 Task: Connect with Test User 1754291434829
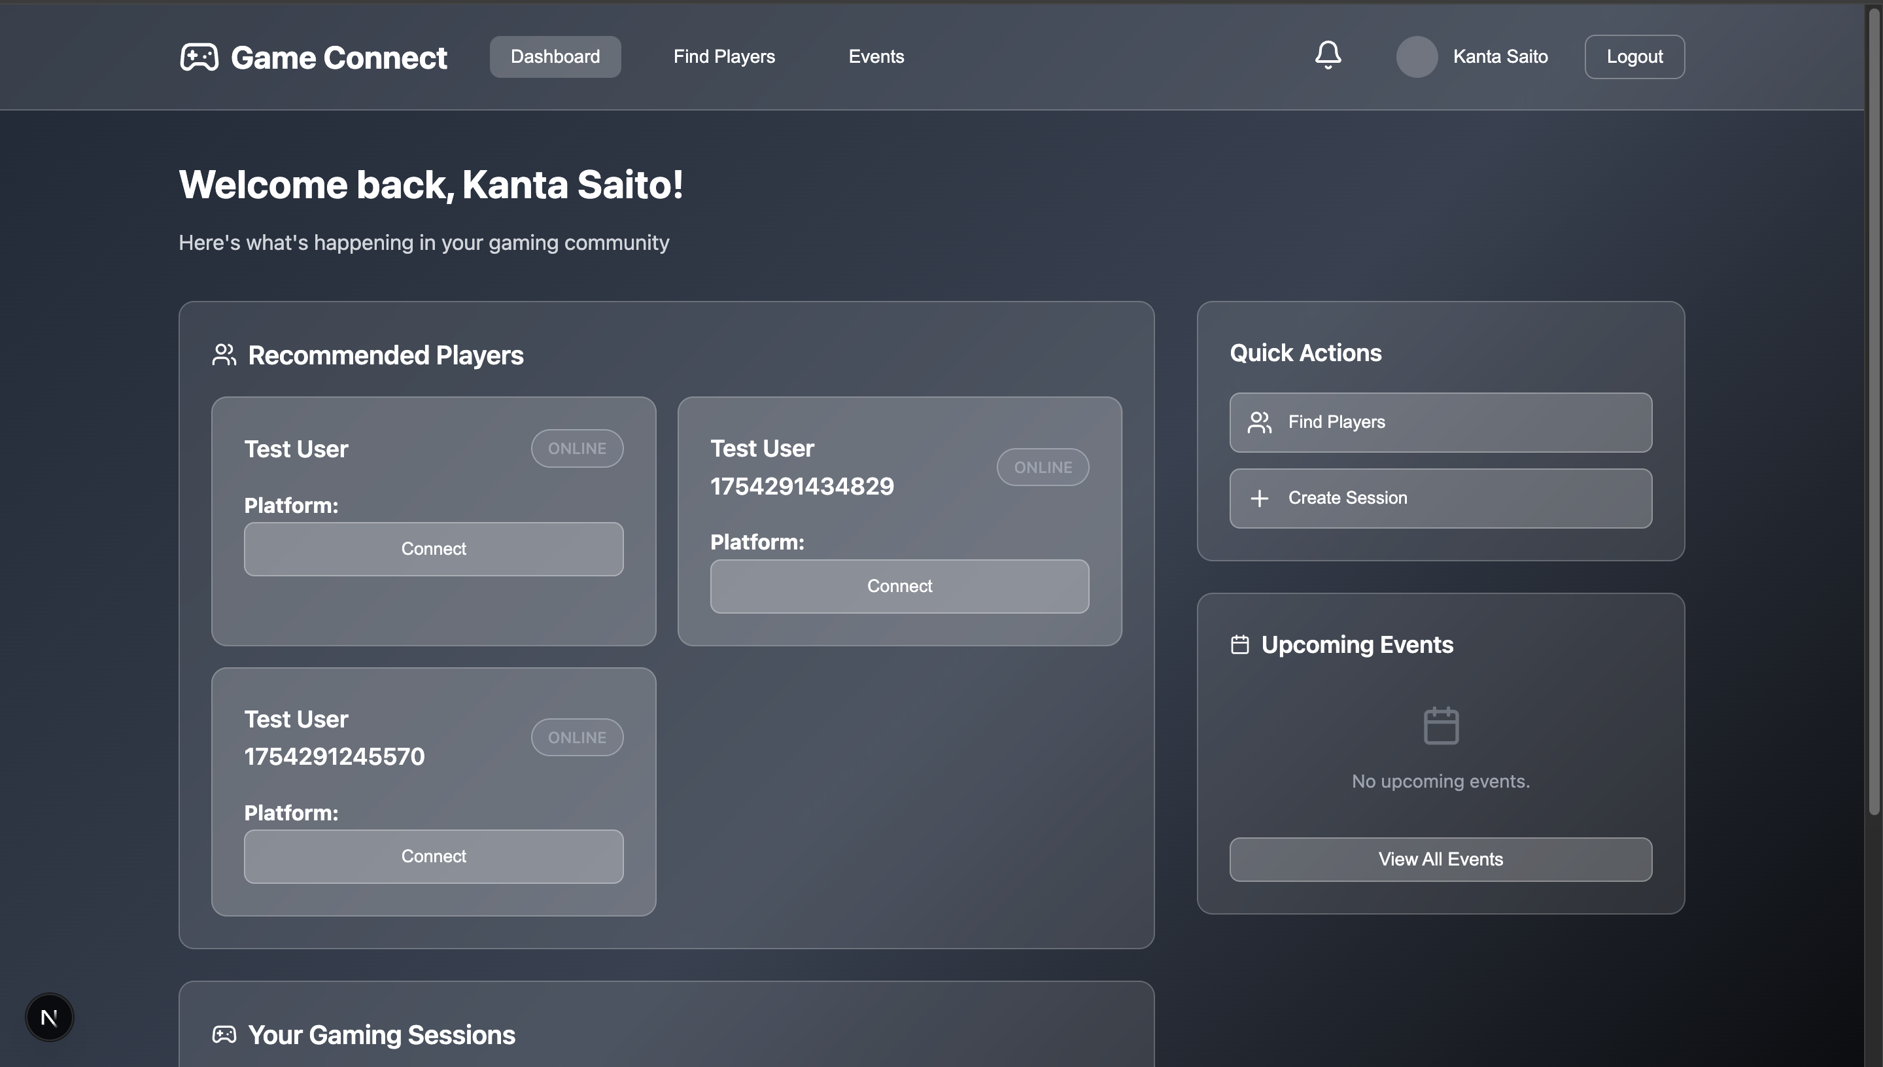pyautogui.click(x=899, y=586)
